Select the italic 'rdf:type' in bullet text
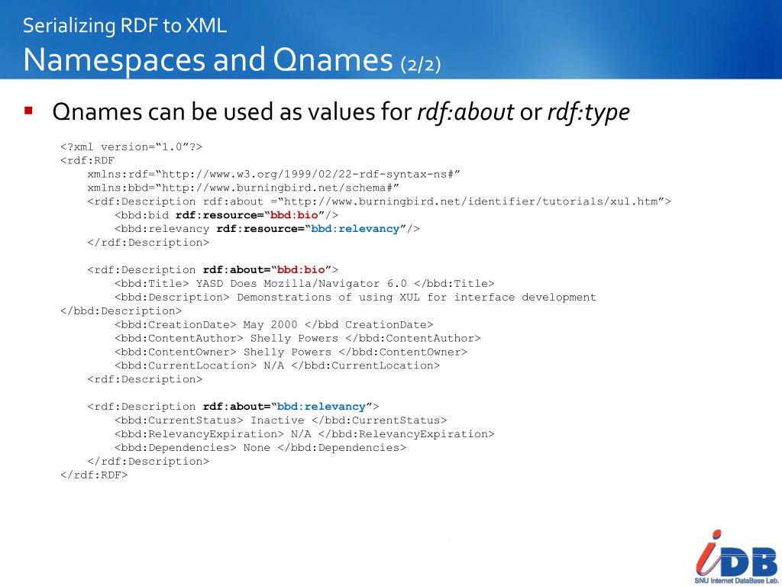The image size is (782, 586). point(589,111)
